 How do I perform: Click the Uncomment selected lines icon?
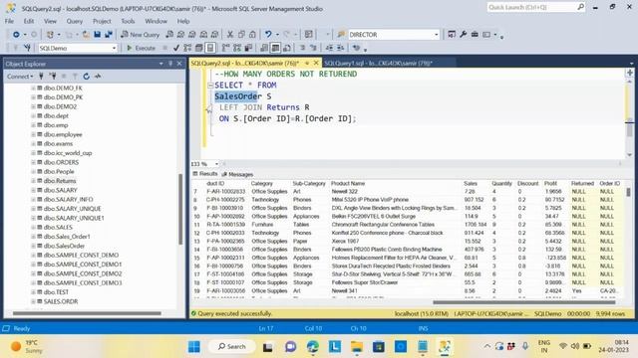tap(313, 48)
